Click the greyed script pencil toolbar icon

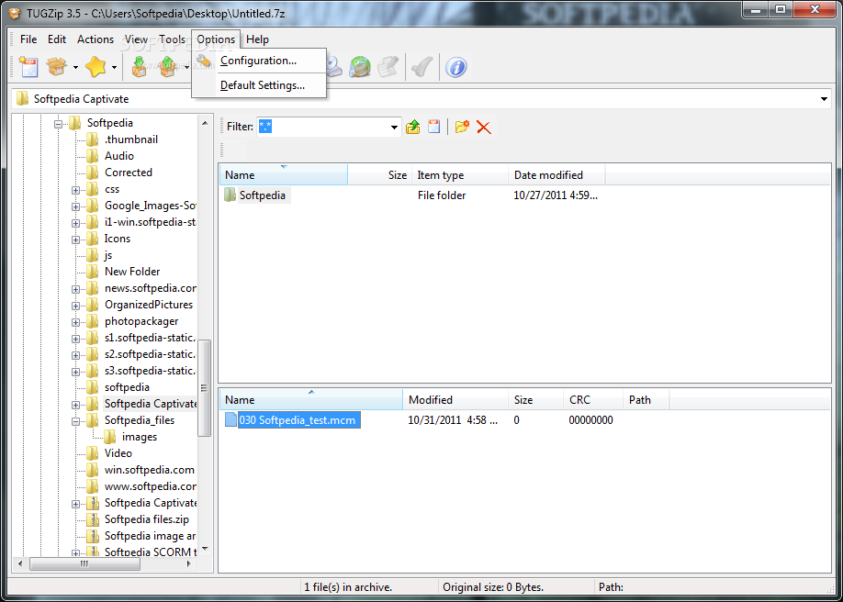click(x=388, y=67)
